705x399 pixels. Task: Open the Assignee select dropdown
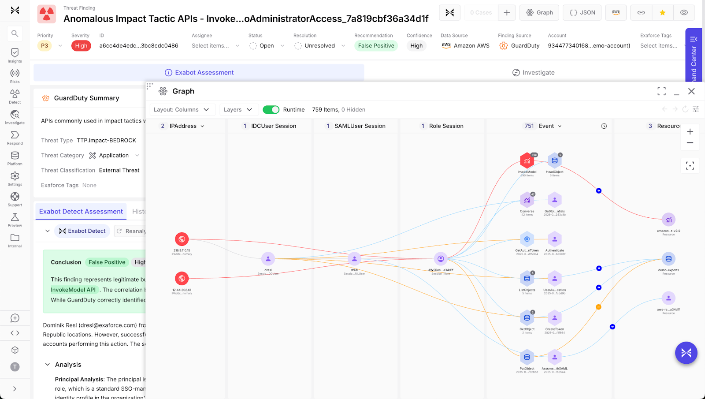[x=215, y=45]
